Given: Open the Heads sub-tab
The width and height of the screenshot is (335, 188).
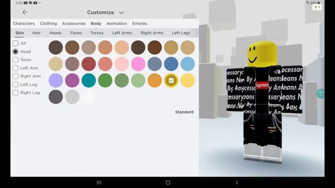Looking at the screenshot, I should point(55,33).
